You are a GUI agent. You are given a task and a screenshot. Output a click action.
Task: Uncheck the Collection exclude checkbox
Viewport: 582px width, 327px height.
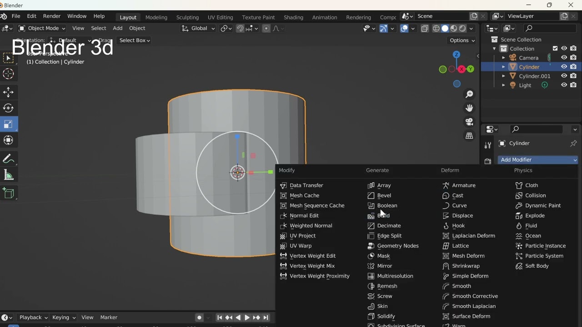coord(555,49)
